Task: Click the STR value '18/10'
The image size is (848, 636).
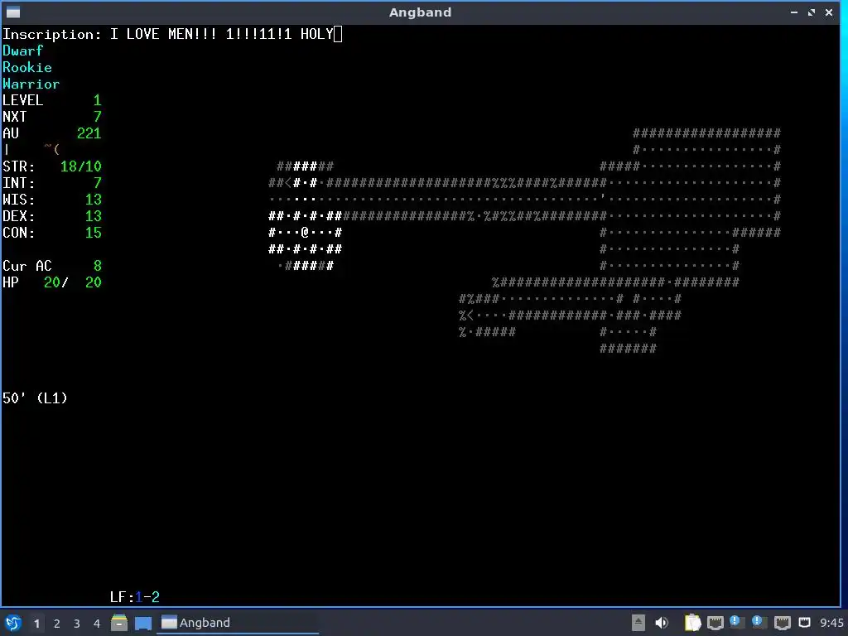Action: pyautogui.click(x=81, y=166)
